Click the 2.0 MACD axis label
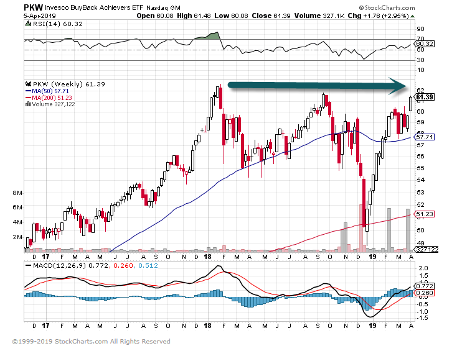 pos(423,268)
